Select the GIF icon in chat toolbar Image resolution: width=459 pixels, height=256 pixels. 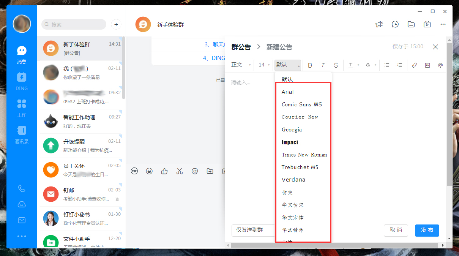pyautogui.click(x=134, y=171)
